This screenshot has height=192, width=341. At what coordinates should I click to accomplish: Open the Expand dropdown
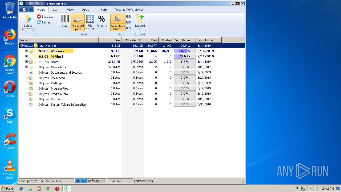pos(140,23)
